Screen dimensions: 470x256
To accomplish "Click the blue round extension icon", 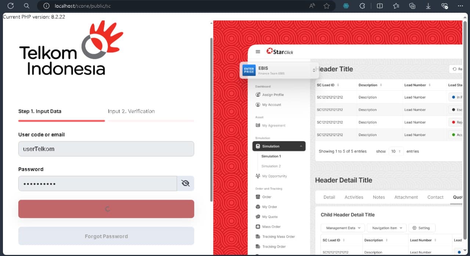I will coord(346,6).
